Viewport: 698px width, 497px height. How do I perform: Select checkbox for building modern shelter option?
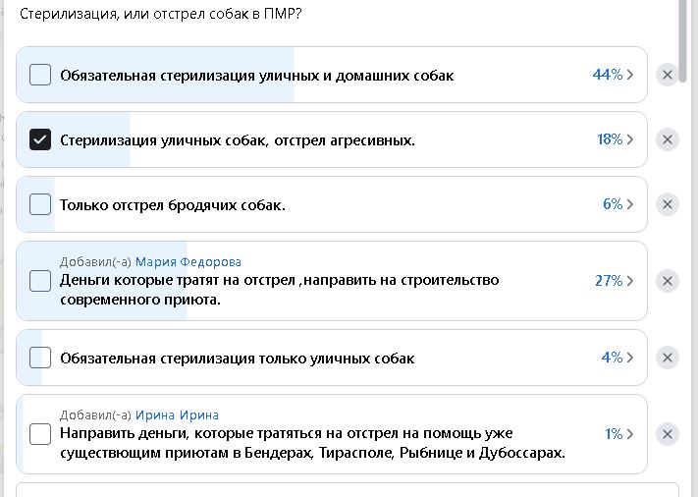point(40,281)
